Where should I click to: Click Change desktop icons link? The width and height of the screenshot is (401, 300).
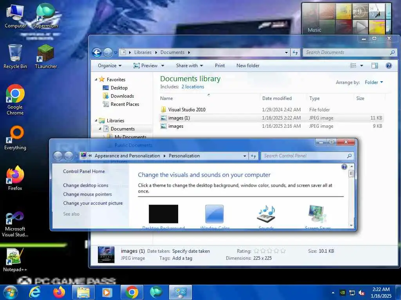[x=86, y=186]
